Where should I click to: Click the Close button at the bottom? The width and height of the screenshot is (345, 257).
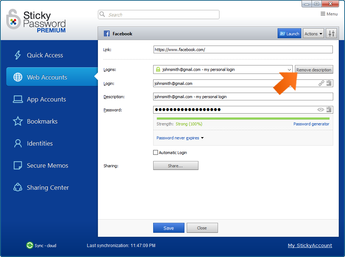tap(202, 228)
